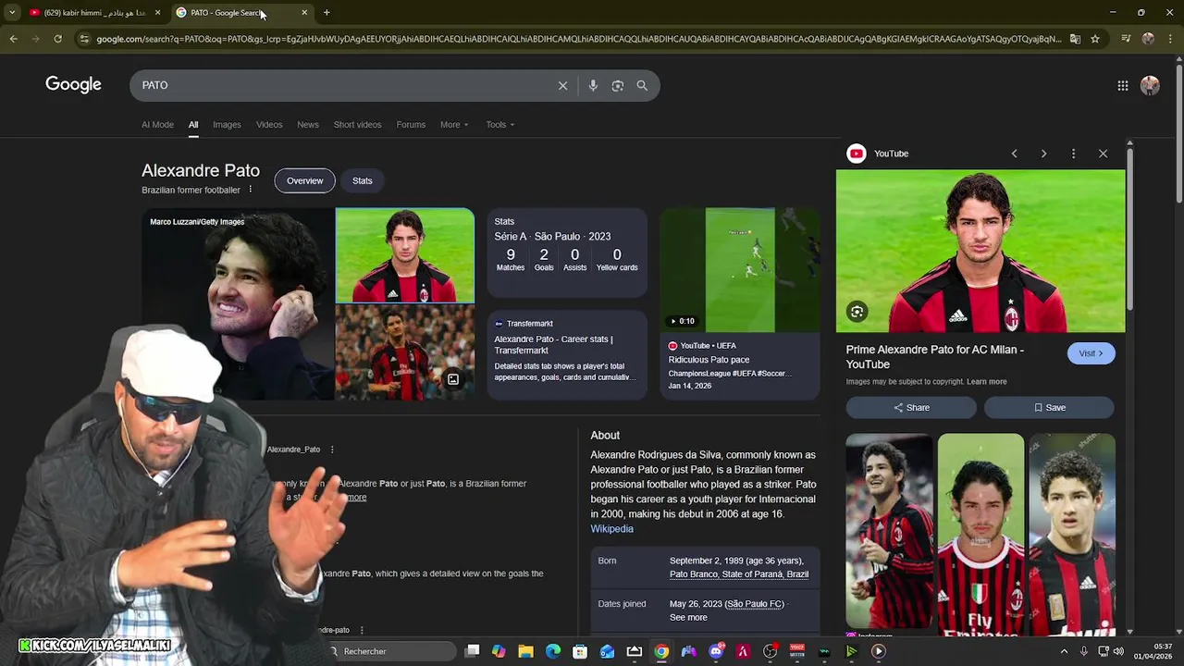Screen dimensions: 1184x666
Task: Open new browser tab
Action: point(327,12)
